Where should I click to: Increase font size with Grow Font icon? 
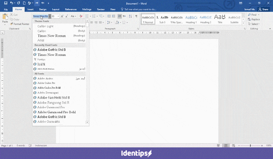coord(62,16)
